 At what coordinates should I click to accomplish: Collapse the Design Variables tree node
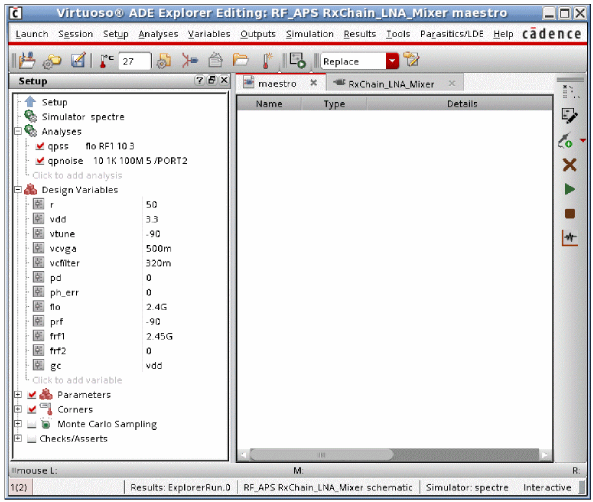click(18, 190)
